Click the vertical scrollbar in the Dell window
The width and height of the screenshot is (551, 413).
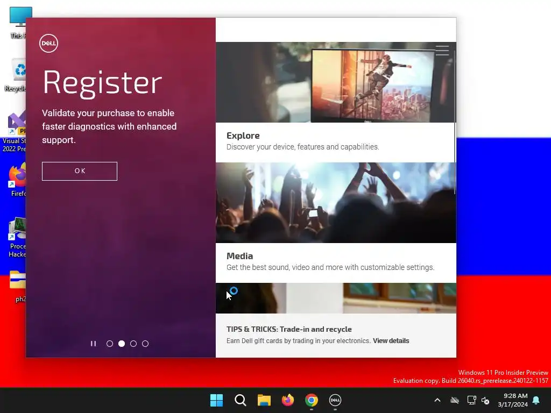click(x=455, y=122)
